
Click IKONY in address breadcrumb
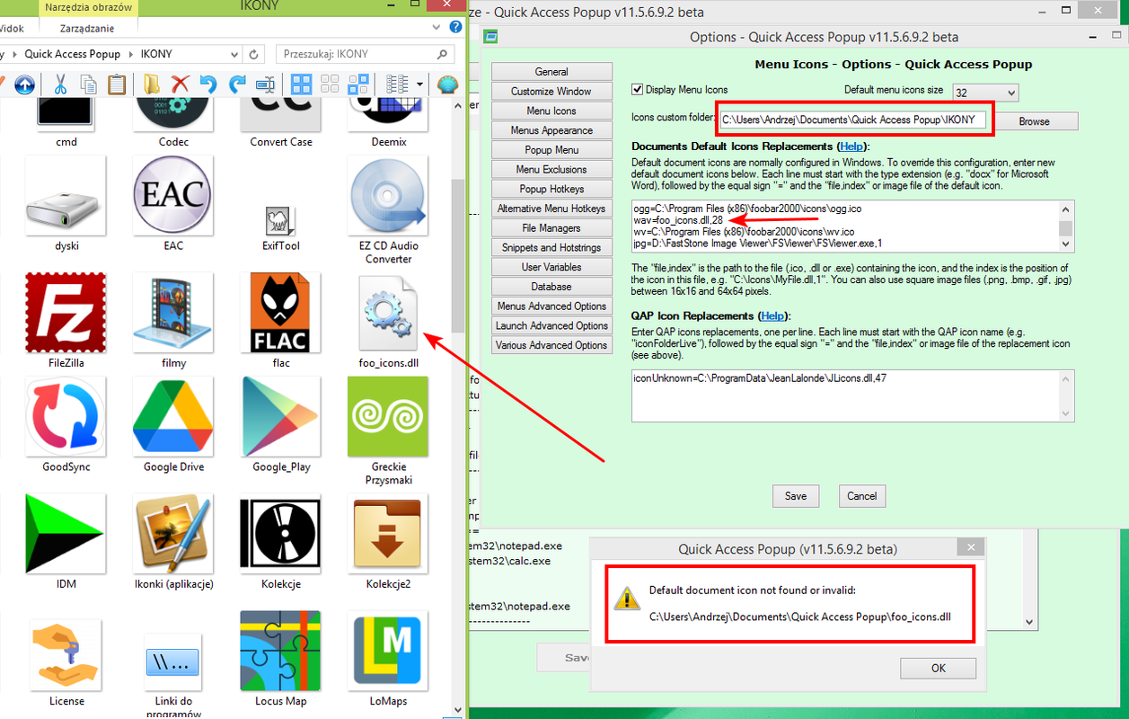157,54
